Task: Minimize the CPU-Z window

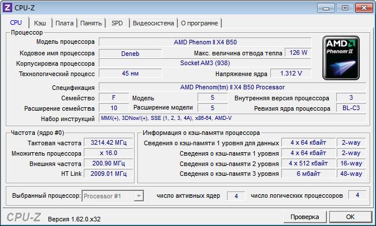Action: pyautogui.click(x=326, y=8)
